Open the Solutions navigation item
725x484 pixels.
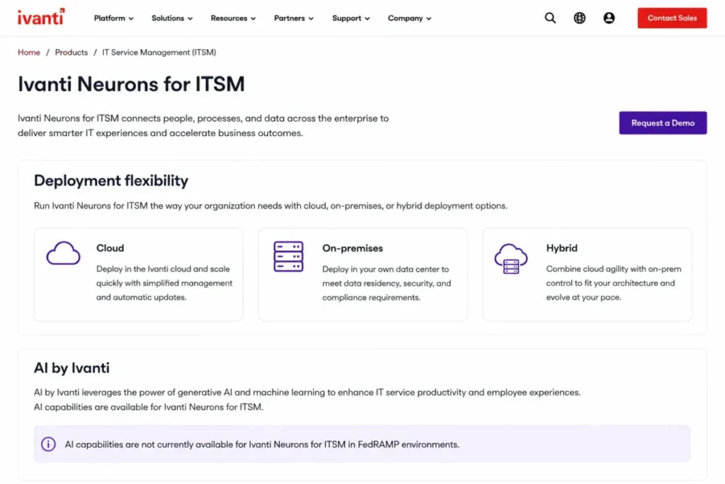[172, 18]
